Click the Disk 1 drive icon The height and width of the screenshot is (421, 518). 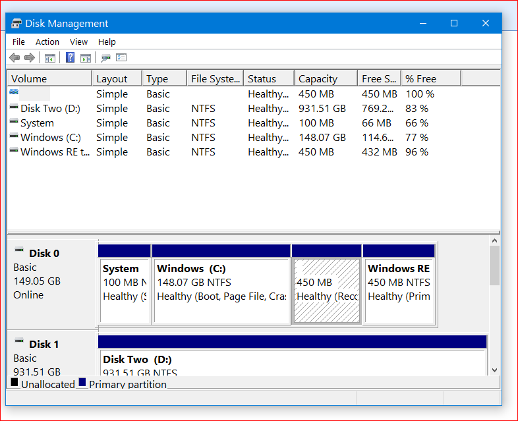tap(19, 341)
